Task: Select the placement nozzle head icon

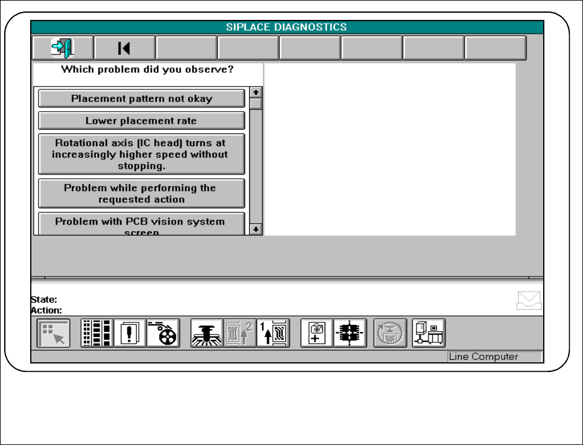Action: coord(207,333)
